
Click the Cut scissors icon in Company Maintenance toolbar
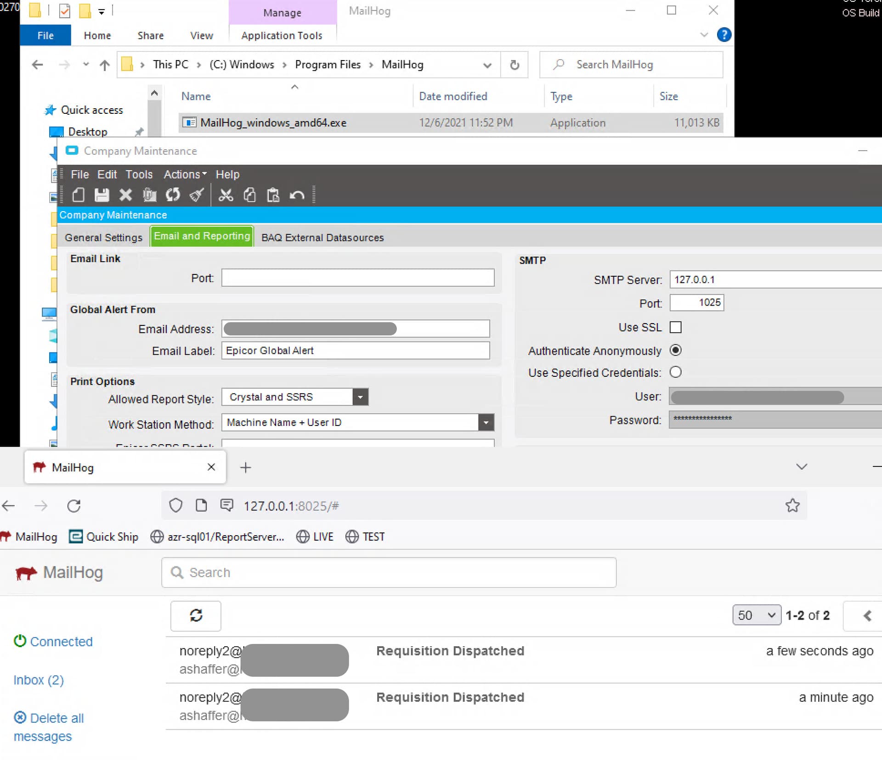[x=226, y=195]
